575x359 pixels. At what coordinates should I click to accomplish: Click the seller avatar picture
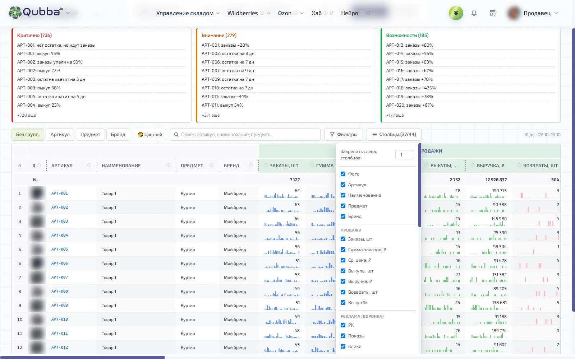point(514,13)
